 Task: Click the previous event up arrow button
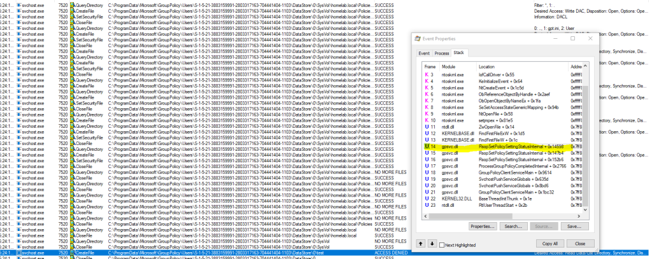(x=420, y=244)
